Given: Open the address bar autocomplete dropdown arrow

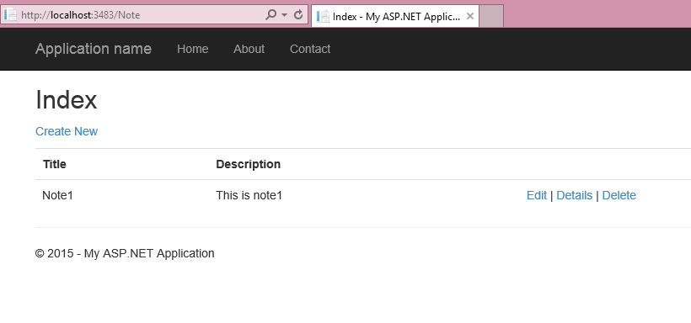Looking at the screenshot, I should click(284, 15).
